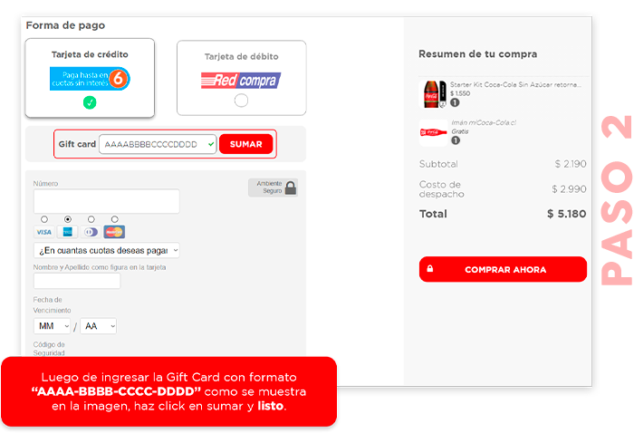Select the Visa radio button
634x433 pixels.
pos(44,219)
